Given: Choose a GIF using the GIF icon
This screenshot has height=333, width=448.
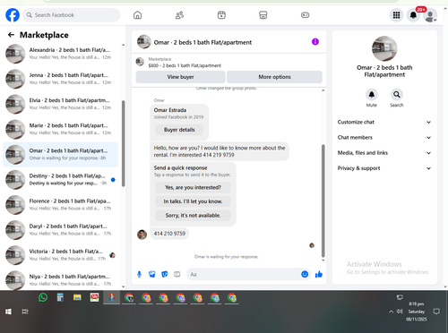Looking at the screenshot, I should (177, 274).
